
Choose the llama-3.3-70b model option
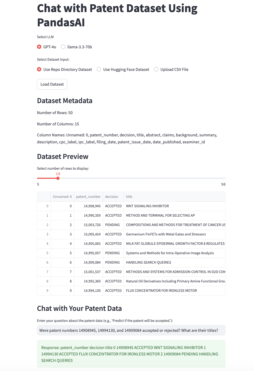[x=63, y=47]
